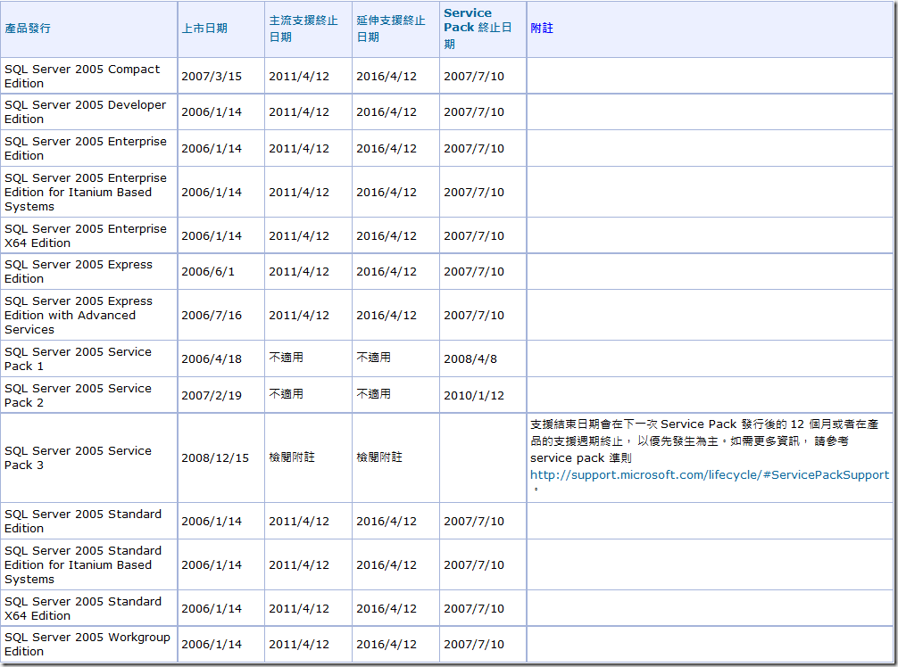Click SQL Server 2005 Service Pack 3 name
The width and height of the screenshot is (898, 667).
point(78,457)
